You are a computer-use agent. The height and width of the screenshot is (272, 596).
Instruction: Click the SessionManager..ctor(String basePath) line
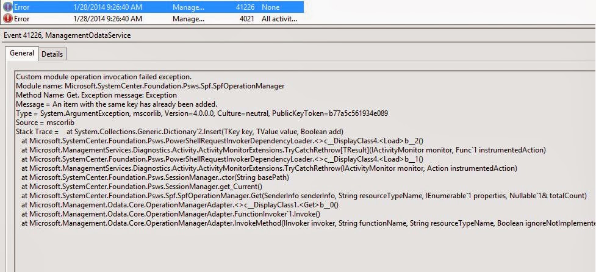(155, 177)
